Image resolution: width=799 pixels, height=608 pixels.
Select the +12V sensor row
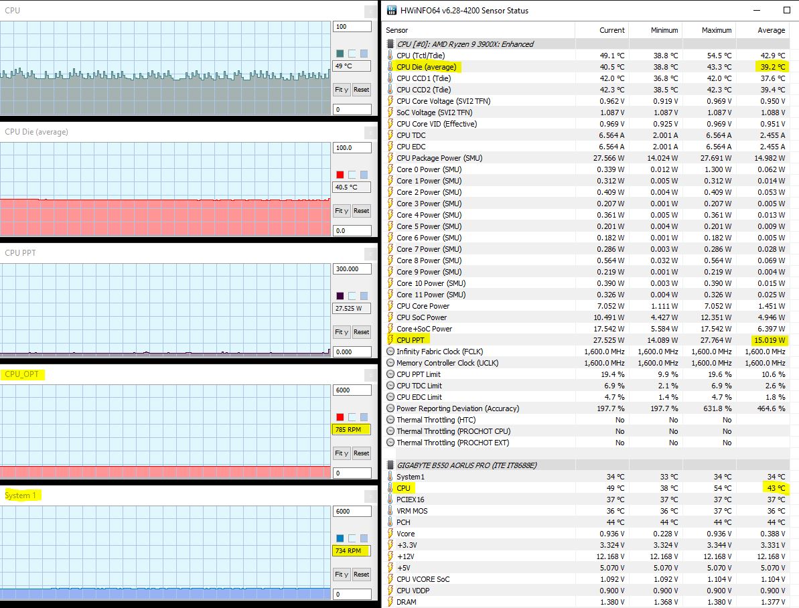click(x=587, y=556)
